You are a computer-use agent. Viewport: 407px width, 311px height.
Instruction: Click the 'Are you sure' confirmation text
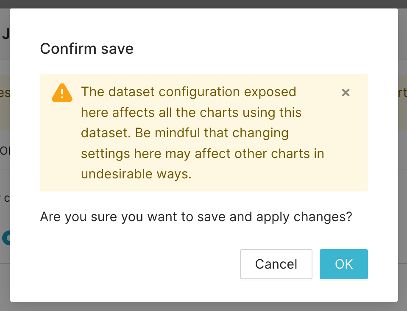tap(196, 217)
